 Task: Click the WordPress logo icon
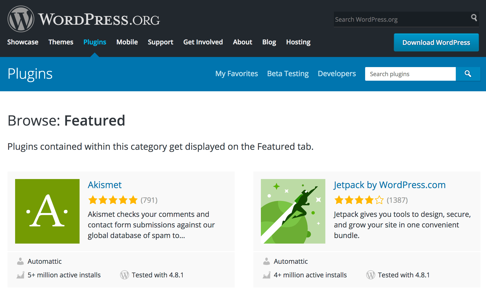pos(21,19)
